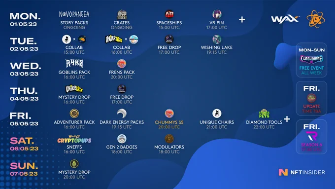Click the Frens Pack icon on Wednesday
This screenshot has width=335, height=189.
click(x=122, y=64)
